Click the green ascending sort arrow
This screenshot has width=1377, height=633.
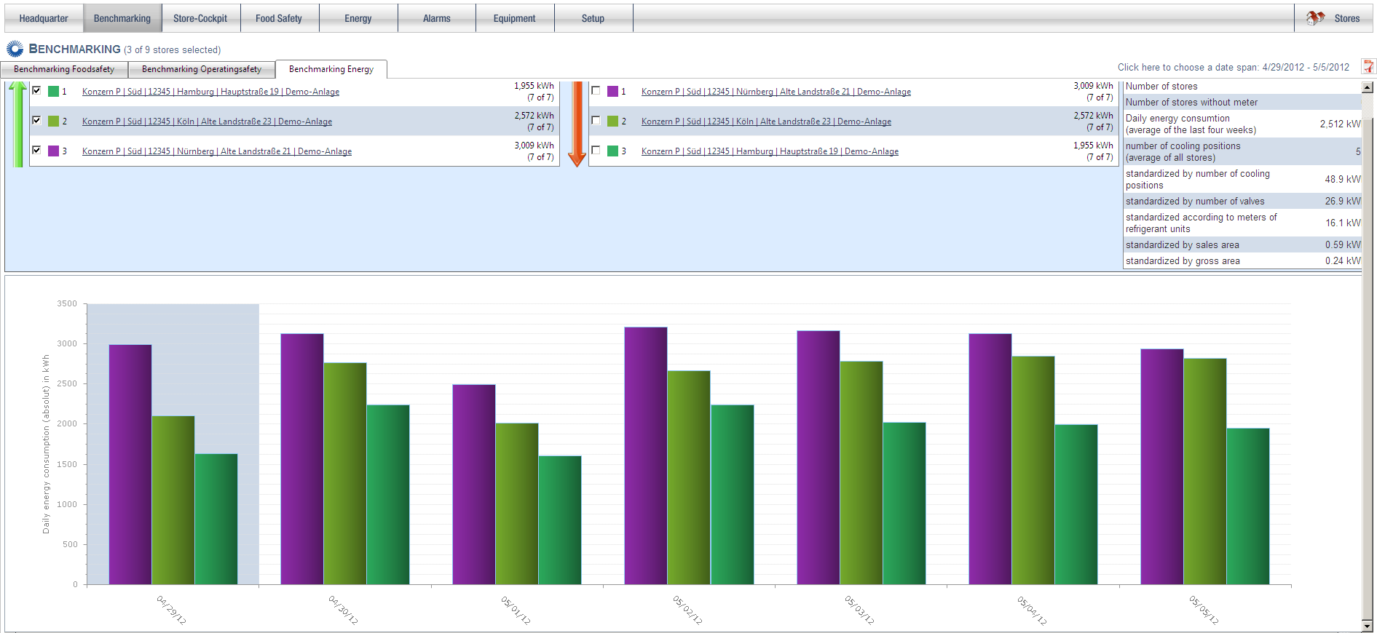(x=18, y=124)
